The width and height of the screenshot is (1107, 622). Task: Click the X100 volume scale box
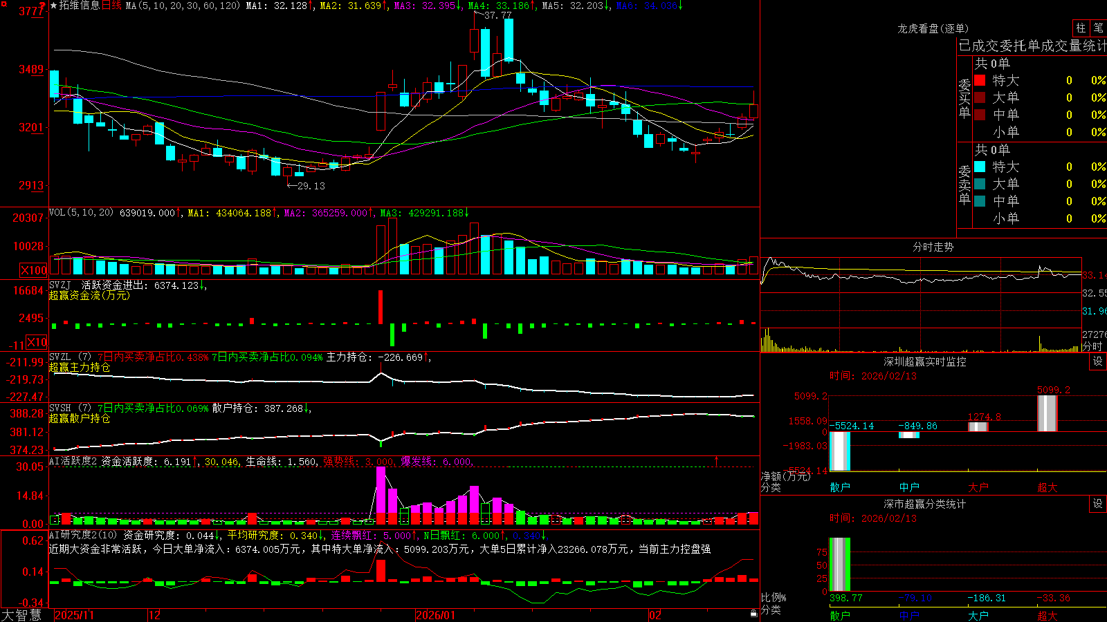(x=33, y=270)
